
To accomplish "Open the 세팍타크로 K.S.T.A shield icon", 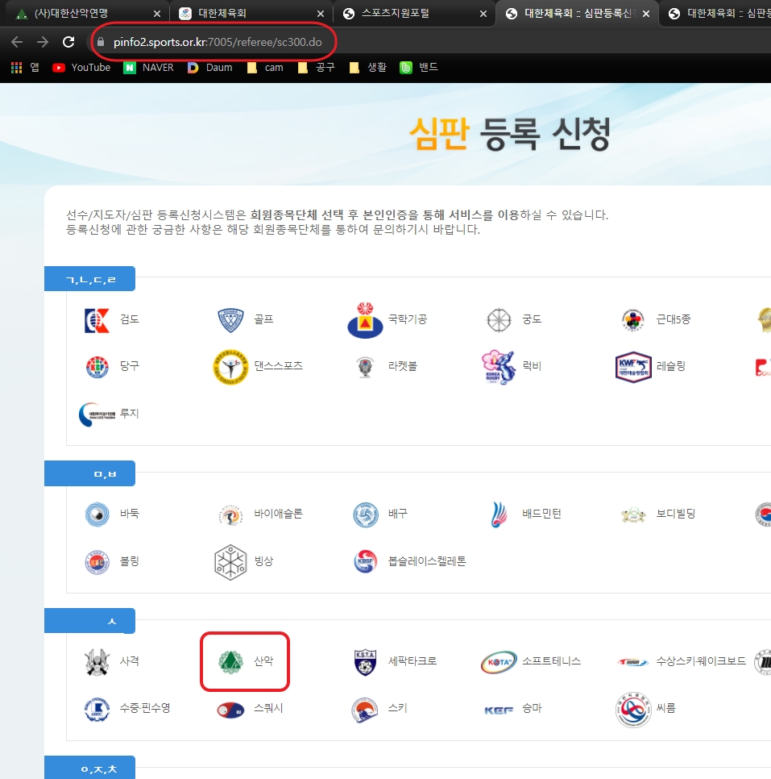I will click(x=365, y=662).
